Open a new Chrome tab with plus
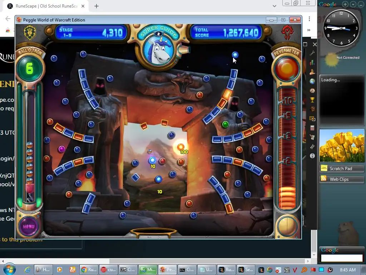This screenshot has height=275, width=366. tap(97, 6)
